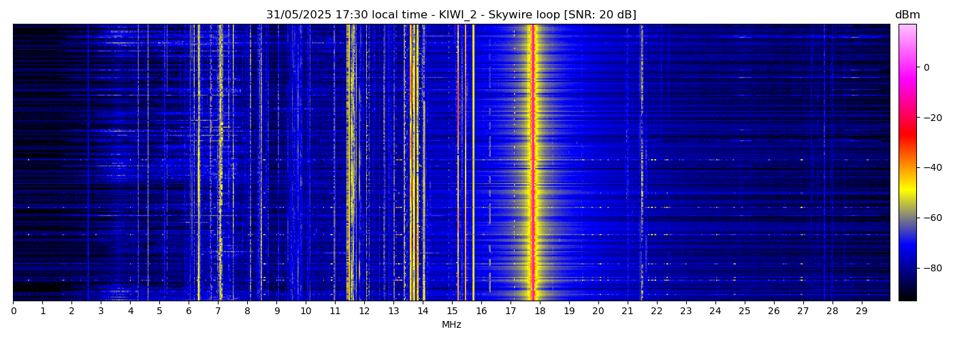Click the -20 colorbar tick label
Viewport: 953px width, 340px height.
[x=930, y=118]
